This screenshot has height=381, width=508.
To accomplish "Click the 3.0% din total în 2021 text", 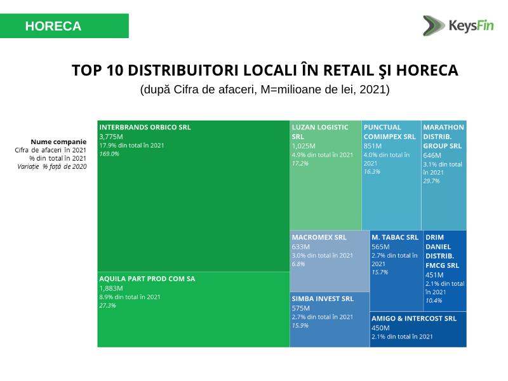I will 322,256.
